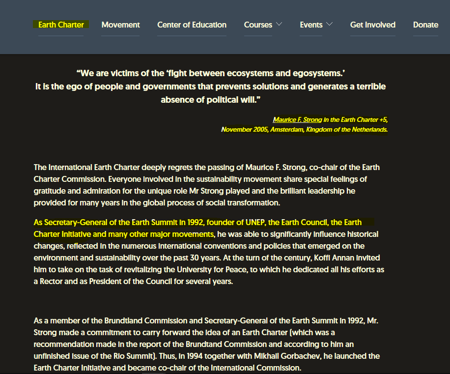This screenshot has height=374, width=450.
Task: Click the text "November 2005, Amsterdam, Kingdom of the Netherlands."
Action: click(x=304, y=129)
